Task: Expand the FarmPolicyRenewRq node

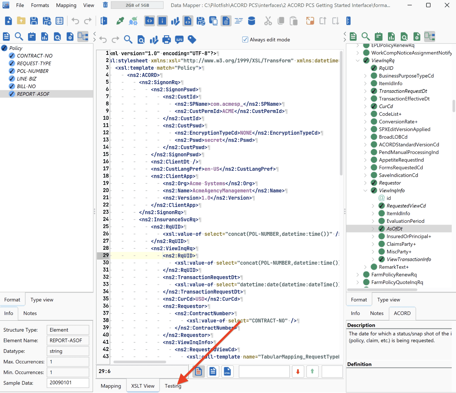Action: (x=358, y=275)
